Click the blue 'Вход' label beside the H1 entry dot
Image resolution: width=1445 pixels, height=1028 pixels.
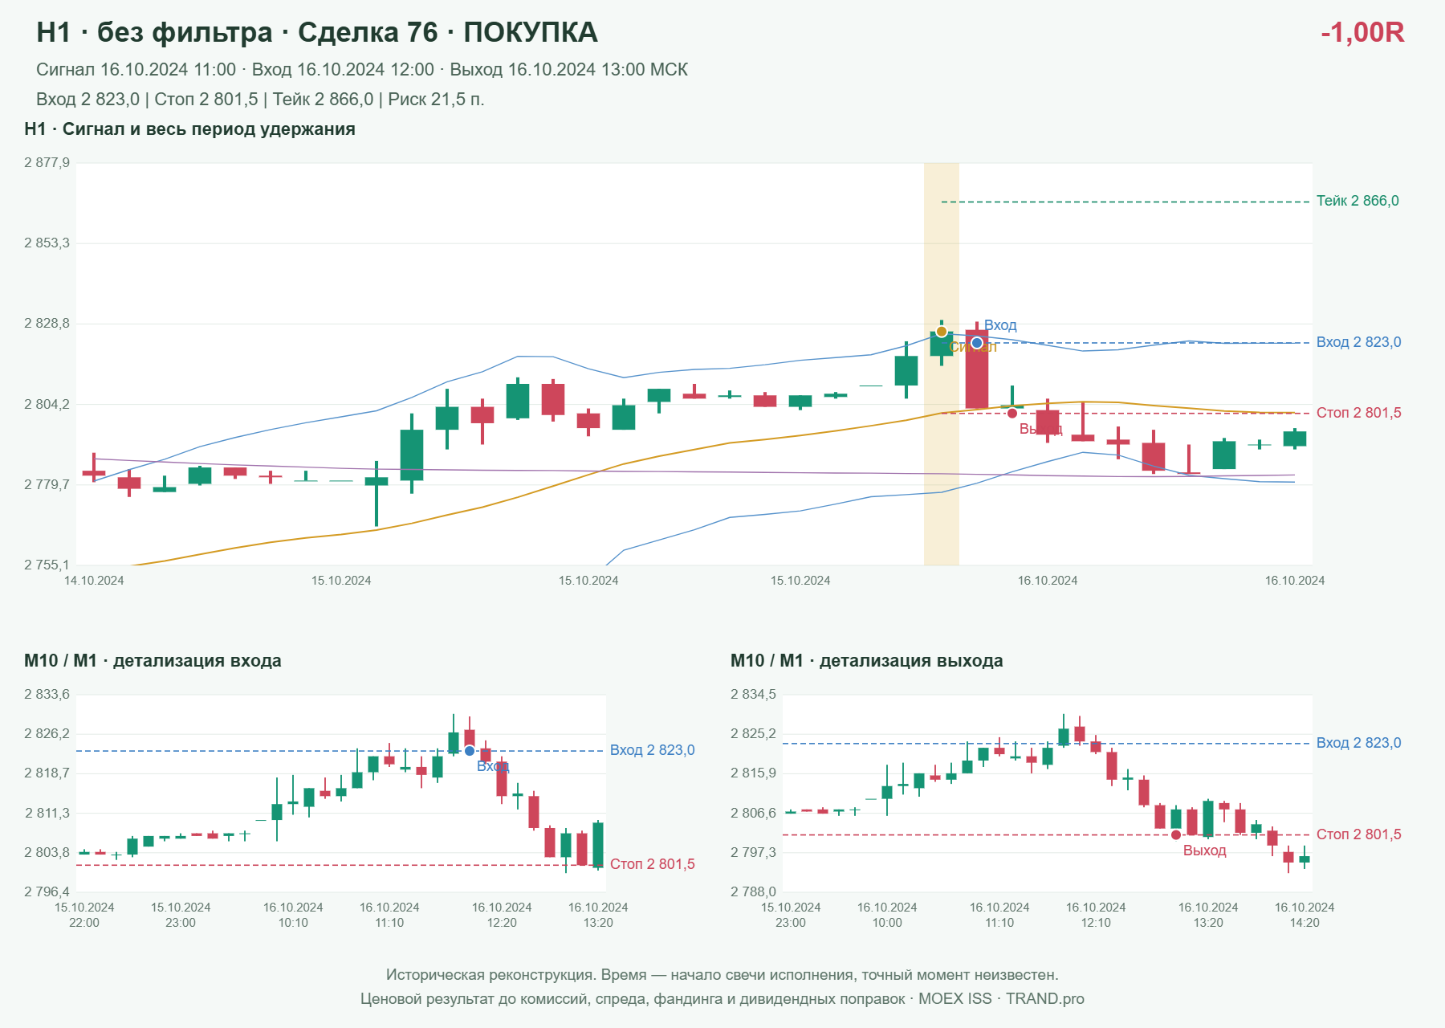click(1000, 325)
